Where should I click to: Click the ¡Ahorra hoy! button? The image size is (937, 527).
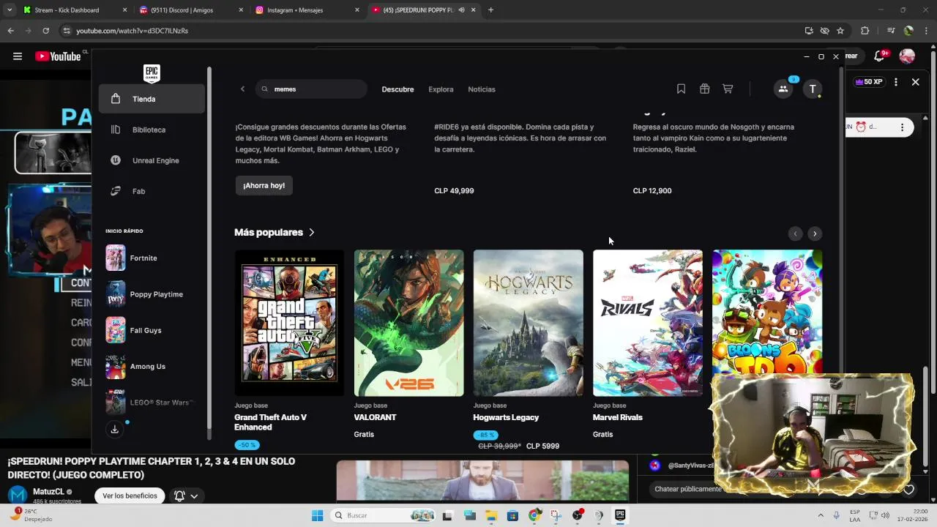pyautogui.click(x=264, y=185)
